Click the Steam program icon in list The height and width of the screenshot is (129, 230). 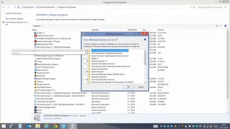click(35, 110)
